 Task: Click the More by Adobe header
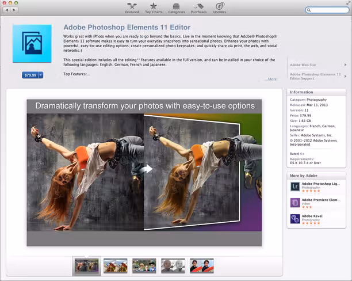pos(316,176)
